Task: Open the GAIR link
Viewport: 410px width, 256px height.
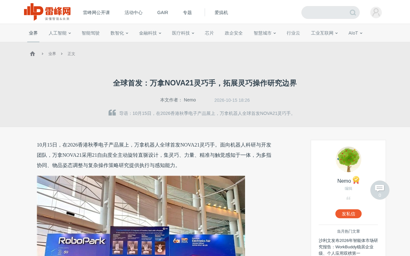Action: pyautogui.click(x=163, y=12)
